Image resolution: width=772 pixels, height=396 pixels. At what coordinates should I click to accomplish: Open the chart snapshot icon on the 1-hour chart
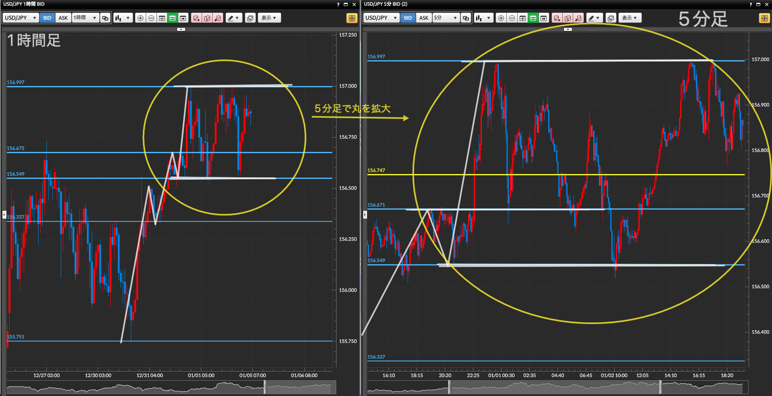250,18
